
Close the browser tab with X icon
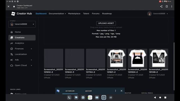(x=8, y=6)
